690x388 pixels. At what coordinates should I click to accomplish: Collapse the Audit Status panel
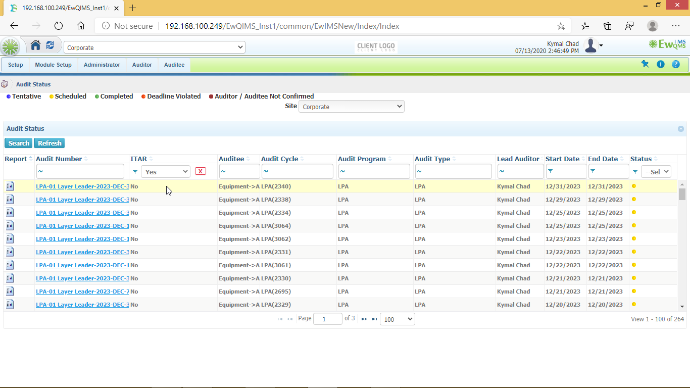pyautogui.click(x=681, y=129)
